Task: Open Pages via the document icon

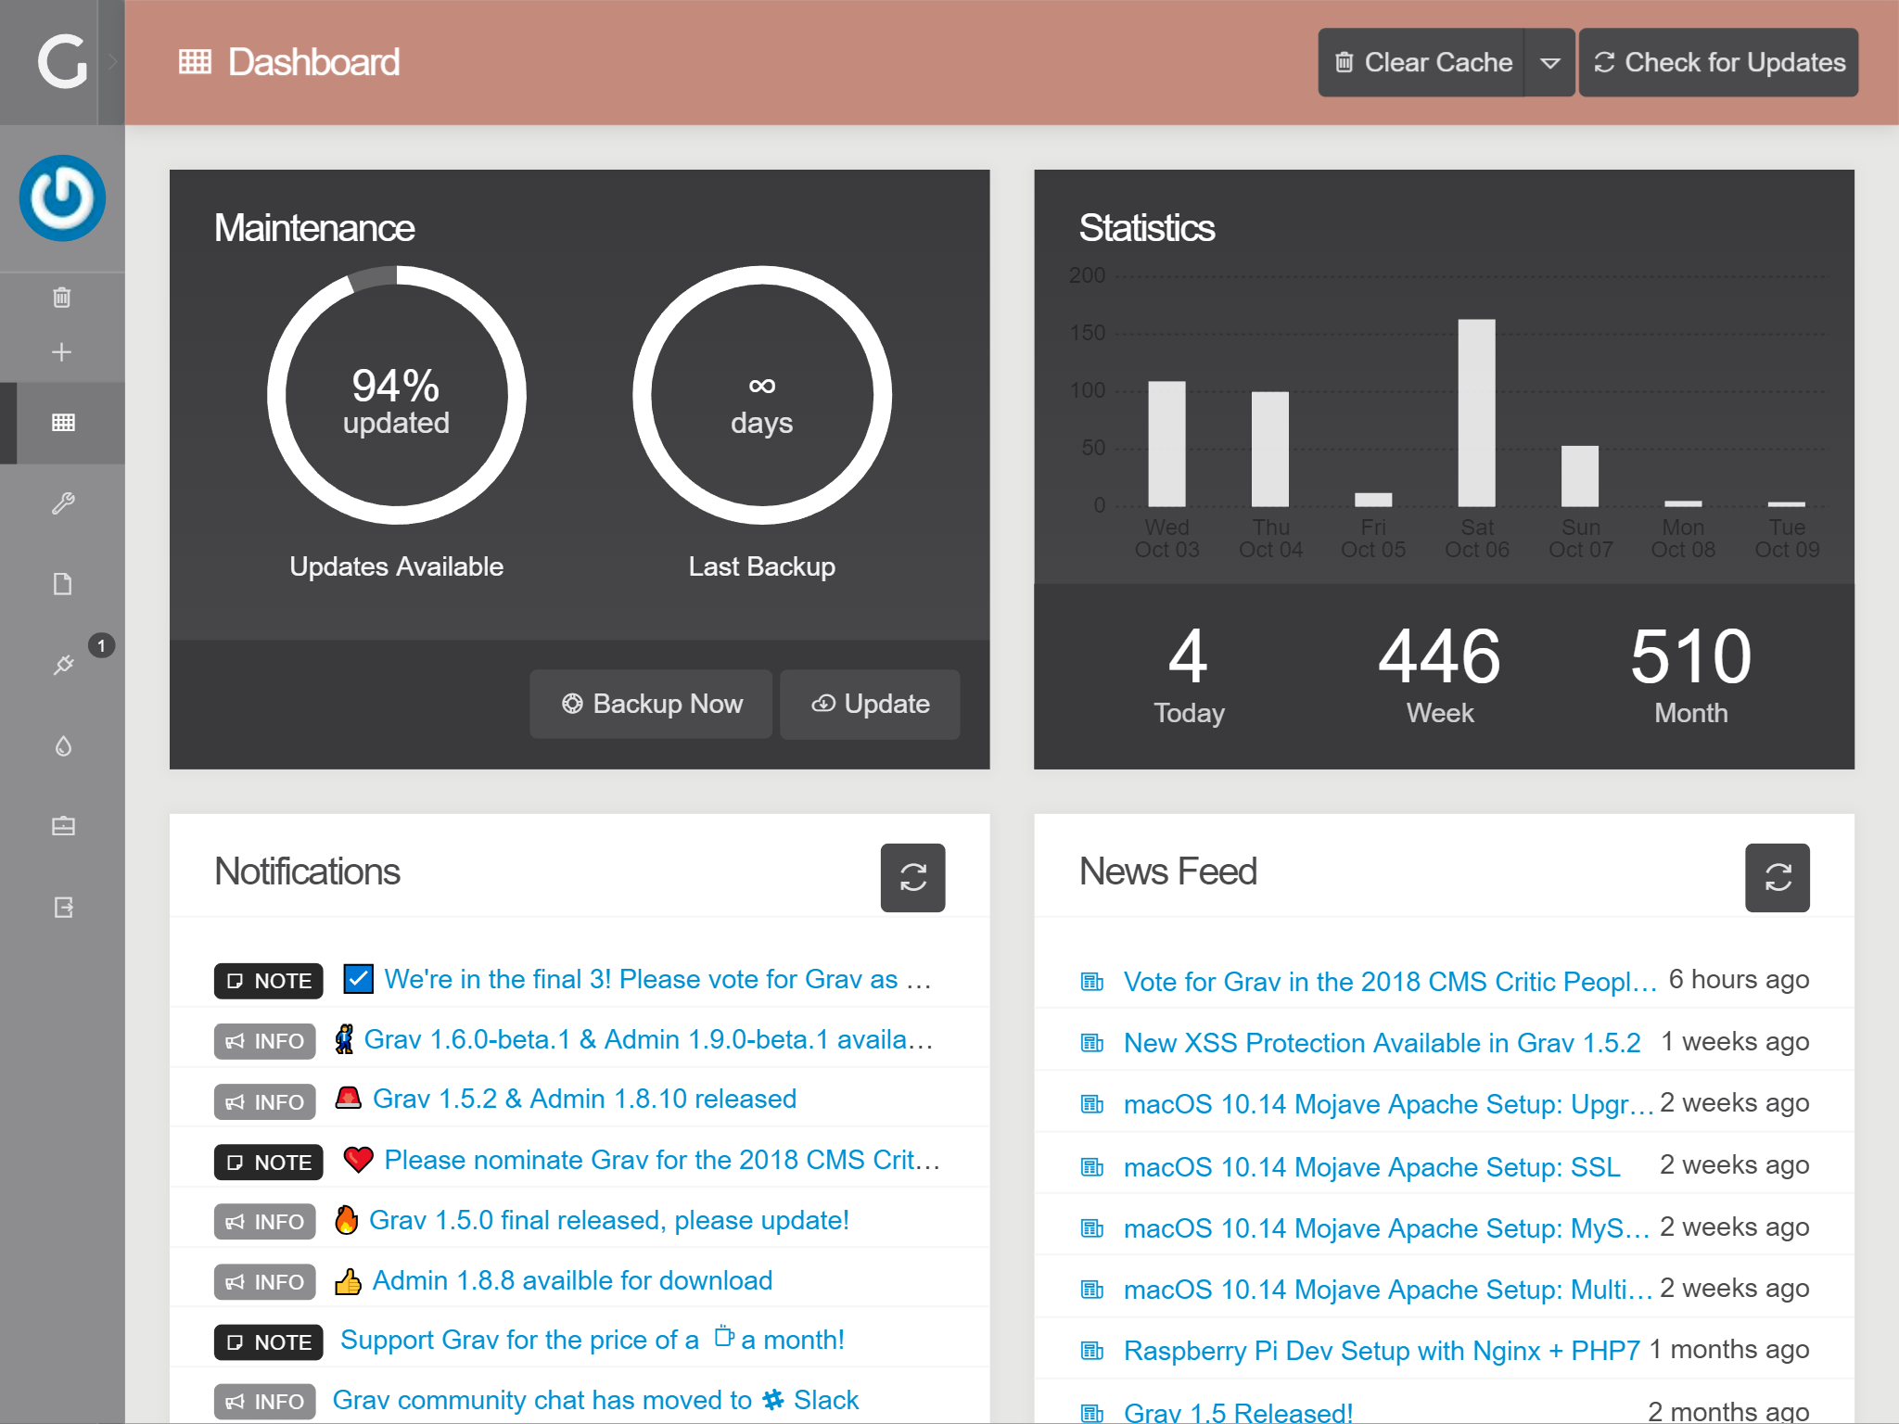Action: [62, 584]
